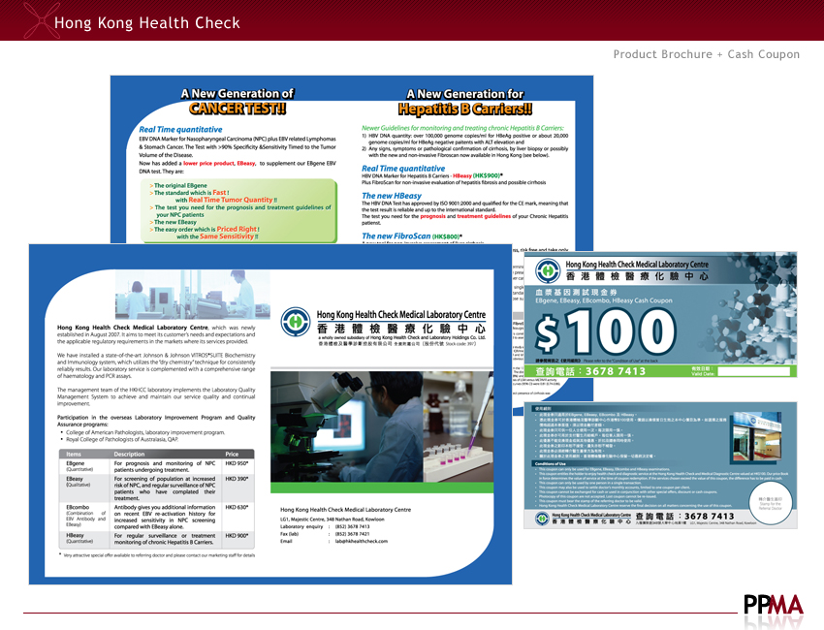Click the 'EBgene' row item in the table
The height and width of the screenshot is (630, 824).
click(76, 463)
